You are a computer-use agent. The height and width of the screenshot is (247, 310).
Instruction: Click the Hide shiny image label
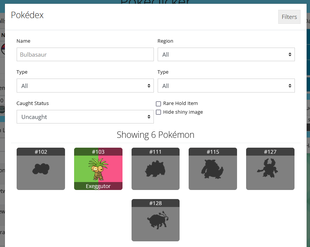(x=183, y=112)
